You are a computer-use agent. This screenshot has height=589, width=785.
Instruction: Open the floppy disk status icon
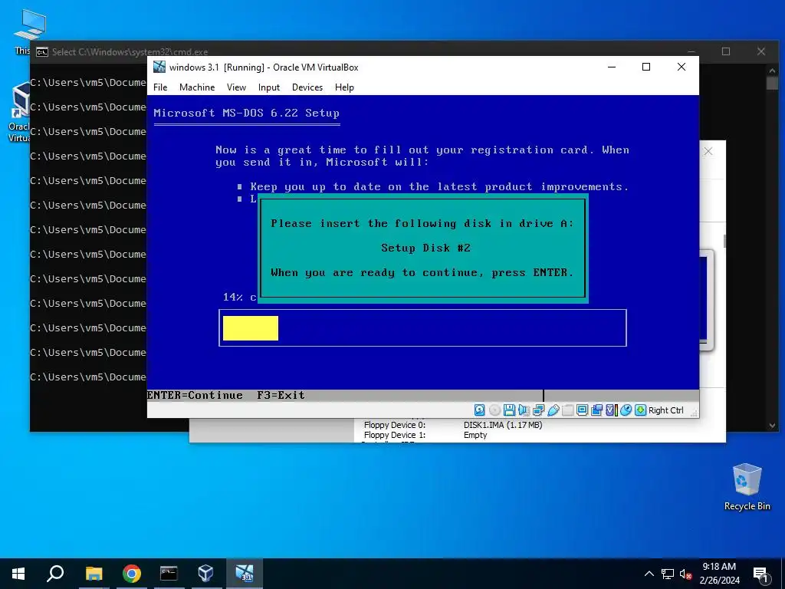[509, 410]
